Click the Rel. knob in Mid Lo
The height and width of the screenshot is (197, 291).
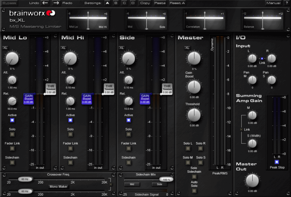(x=12, y=102)
